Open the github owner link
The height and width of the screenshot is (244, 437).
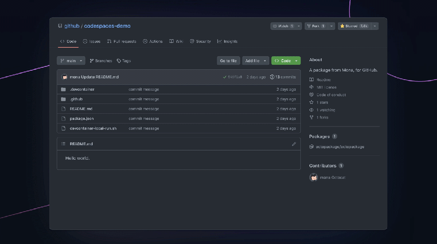[x=72, y=26]
